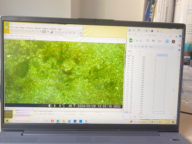The height and width of the screenshot is (144, 192).
Task: Select the Angle tool in ImageJ
Action: pyautogui.click(x=30, y=31)
